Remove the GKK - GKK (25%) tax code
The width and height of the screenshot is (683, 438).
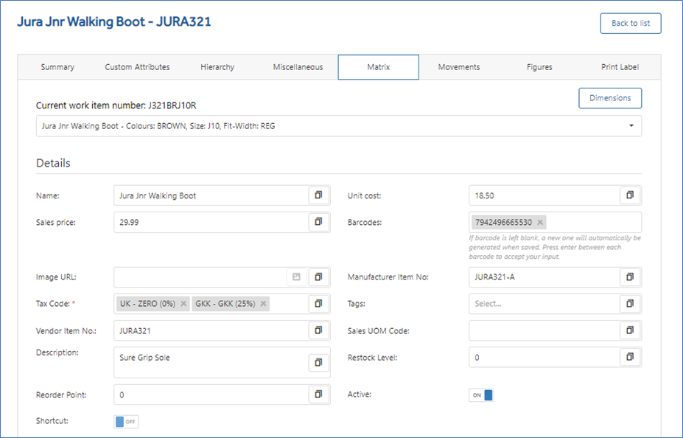click(263, 304)
